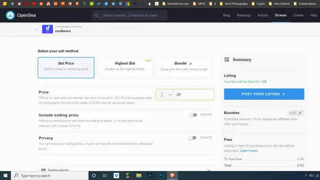320x180 pixels.
Task: Click the OpenSea logo
Action: [10, 15]
